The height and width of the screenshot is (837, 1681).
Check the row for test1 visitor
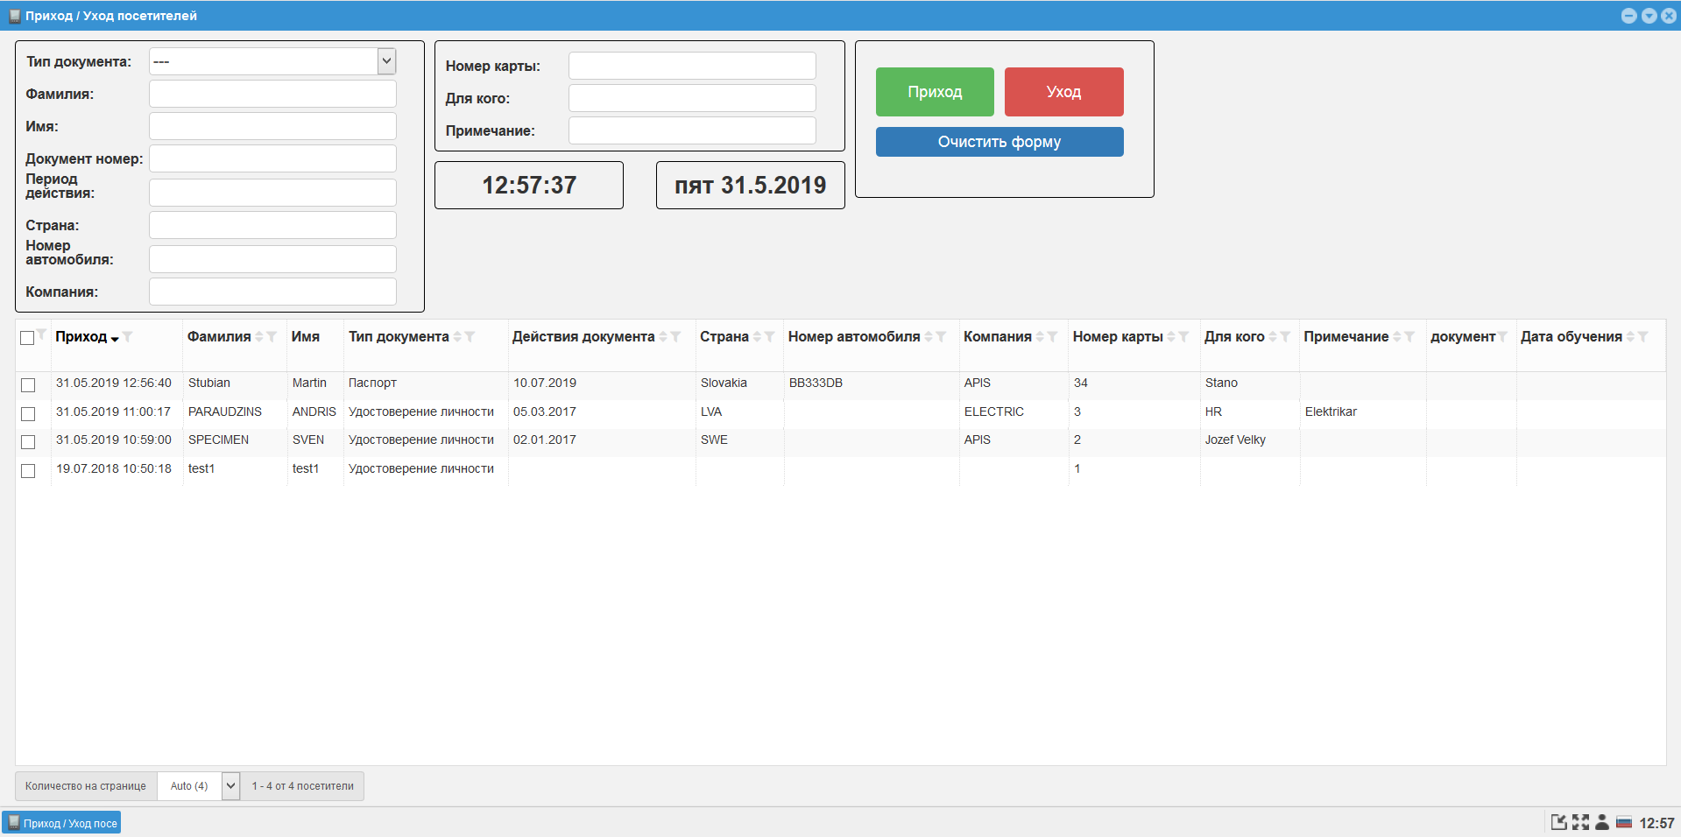point(28,471)
